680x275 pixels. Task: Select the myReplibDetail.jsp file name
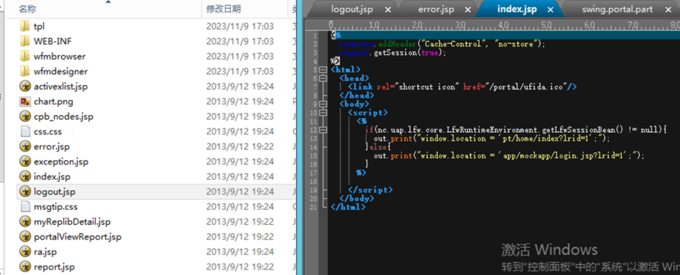click(x=72, y=222)
